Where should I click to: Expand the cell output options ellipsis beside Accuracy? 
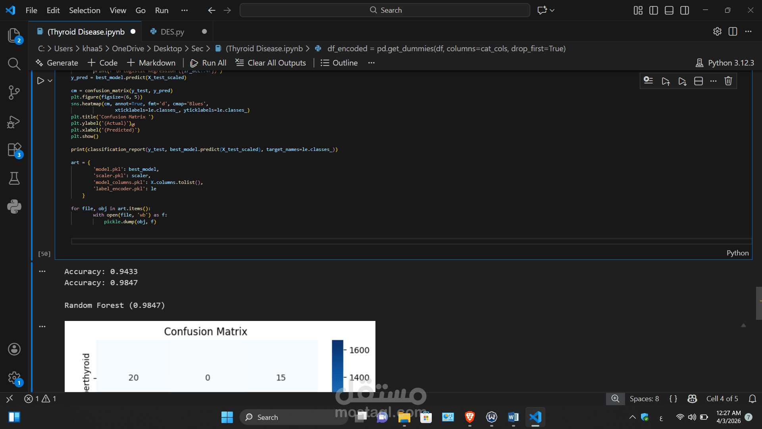(42, 271)
